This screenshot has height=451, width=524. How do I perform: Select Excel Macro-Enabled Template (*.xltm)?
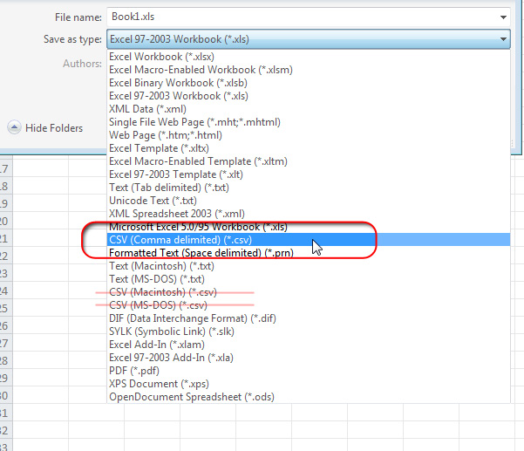308,161
